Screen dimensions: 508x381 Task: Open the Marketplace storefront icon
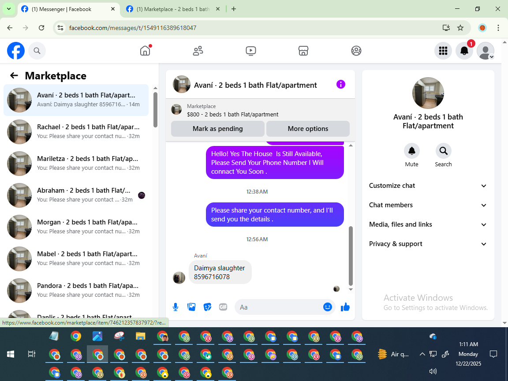pyautogui.click(x=303, y=51)
